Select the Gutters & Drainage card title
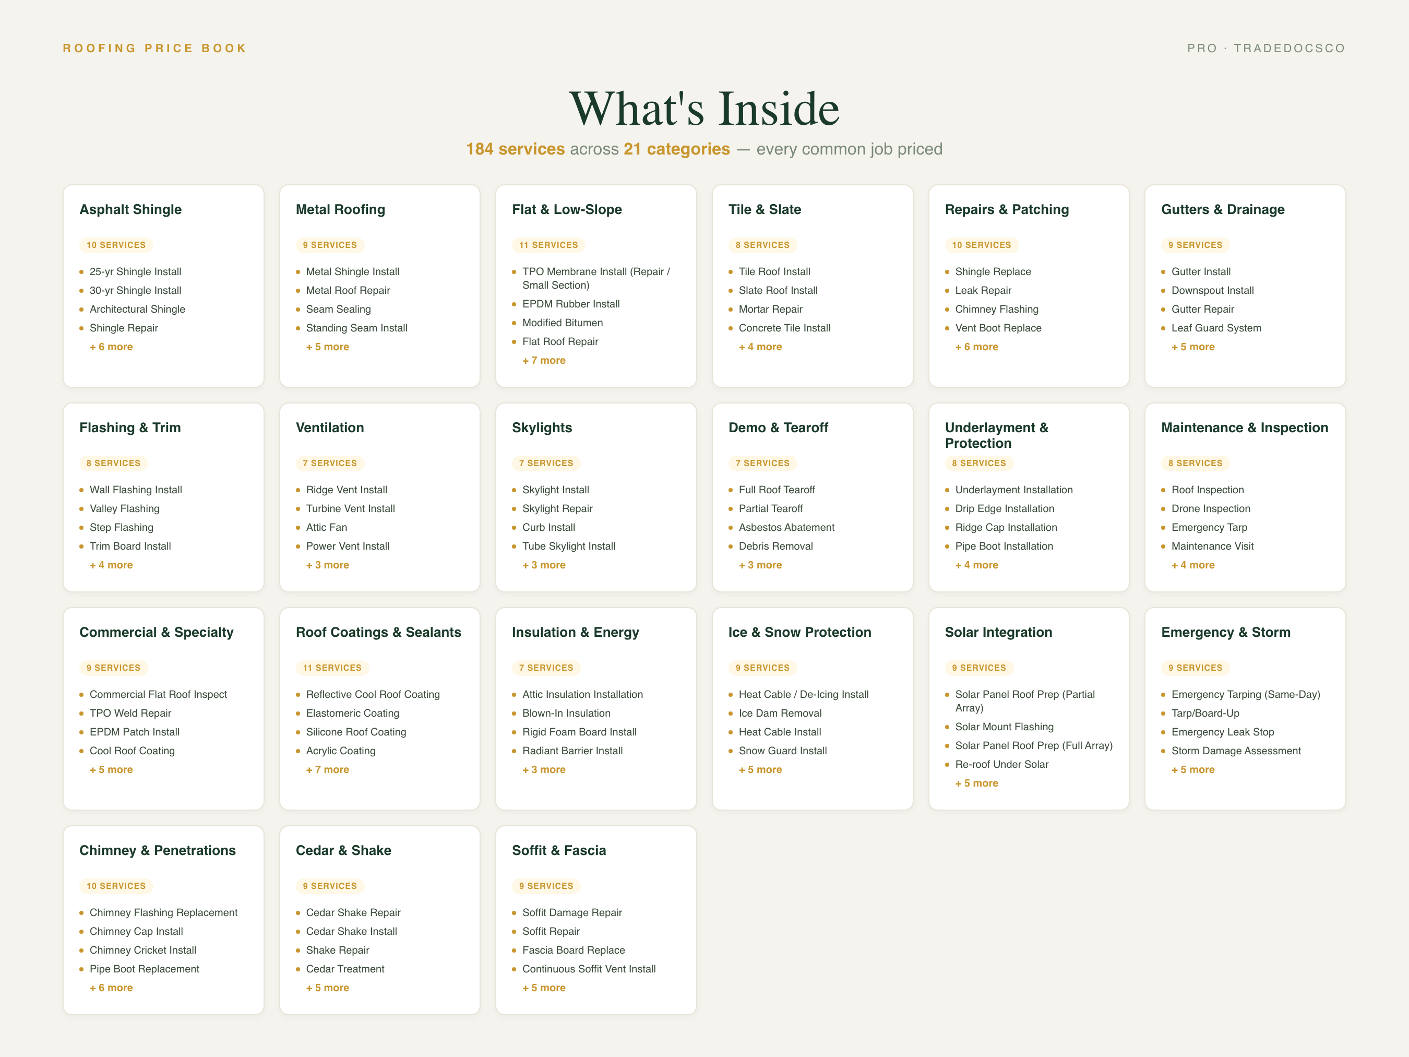Screen dimensions: 1409x1057 pos(1222,210)
